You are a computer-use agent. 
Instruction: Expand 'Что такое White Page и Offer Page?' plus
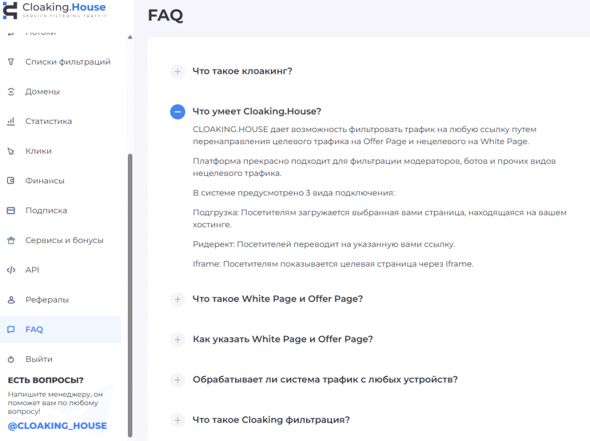tap(177, 299)
